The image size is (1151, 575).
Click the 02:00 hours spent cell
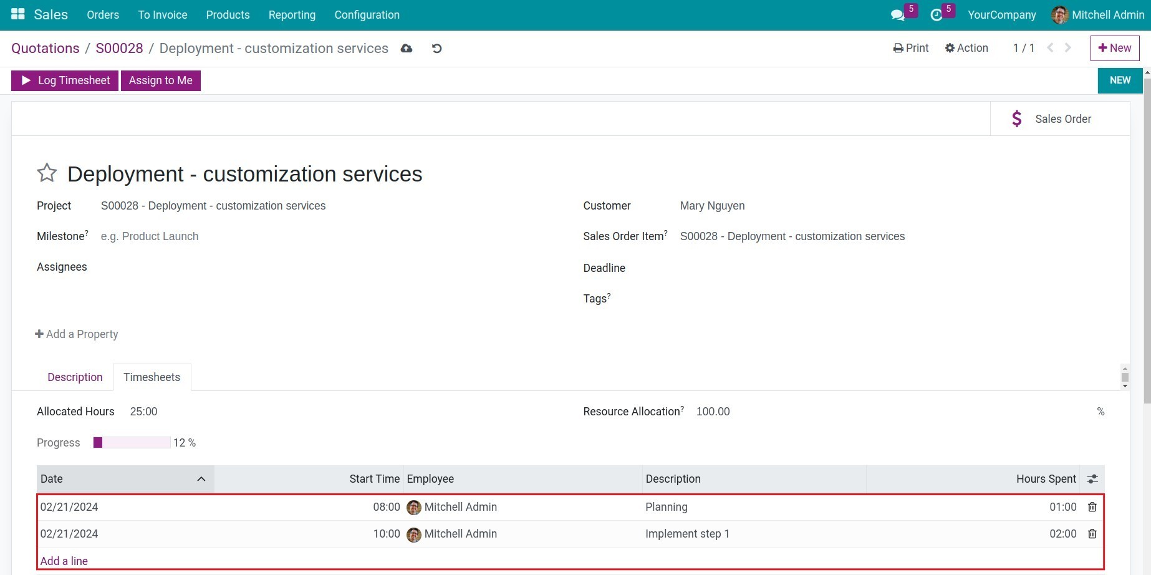click(1062, 534)
